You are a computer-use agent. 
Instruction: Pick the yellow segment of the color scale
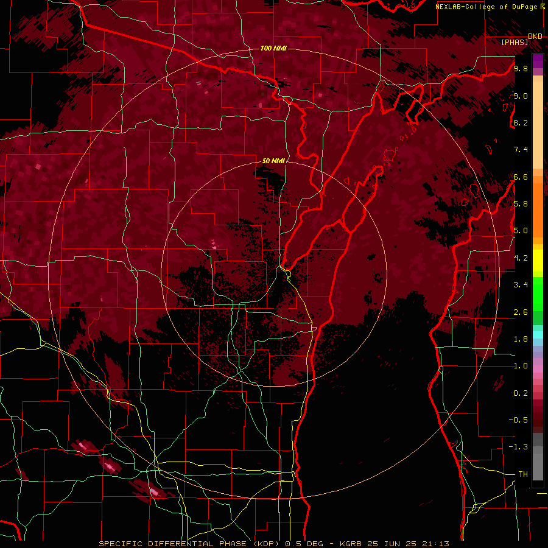(538, 261)
